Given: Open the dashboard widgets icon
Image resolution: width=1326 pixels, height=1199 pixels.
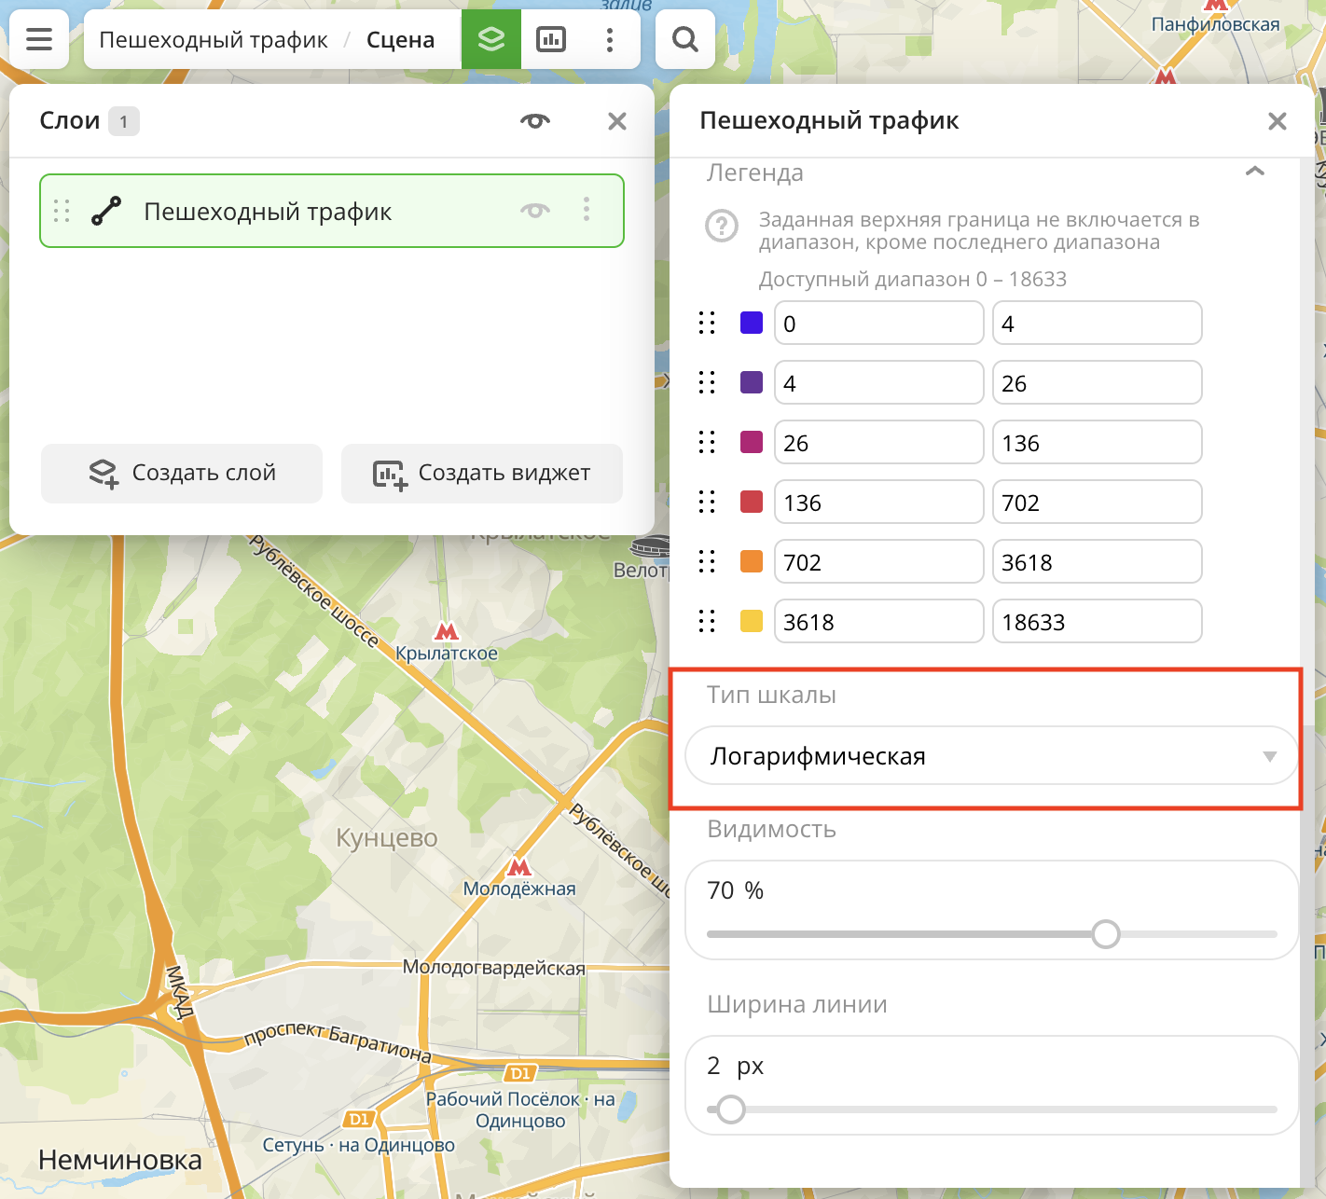Looking at the screenshot, I should click(x=551, y=39).
